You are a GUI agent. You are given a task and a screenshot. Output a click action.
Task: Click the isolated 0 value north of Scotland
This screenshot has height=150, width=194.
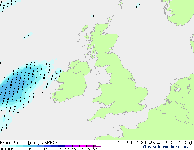[x=93, y=16]
